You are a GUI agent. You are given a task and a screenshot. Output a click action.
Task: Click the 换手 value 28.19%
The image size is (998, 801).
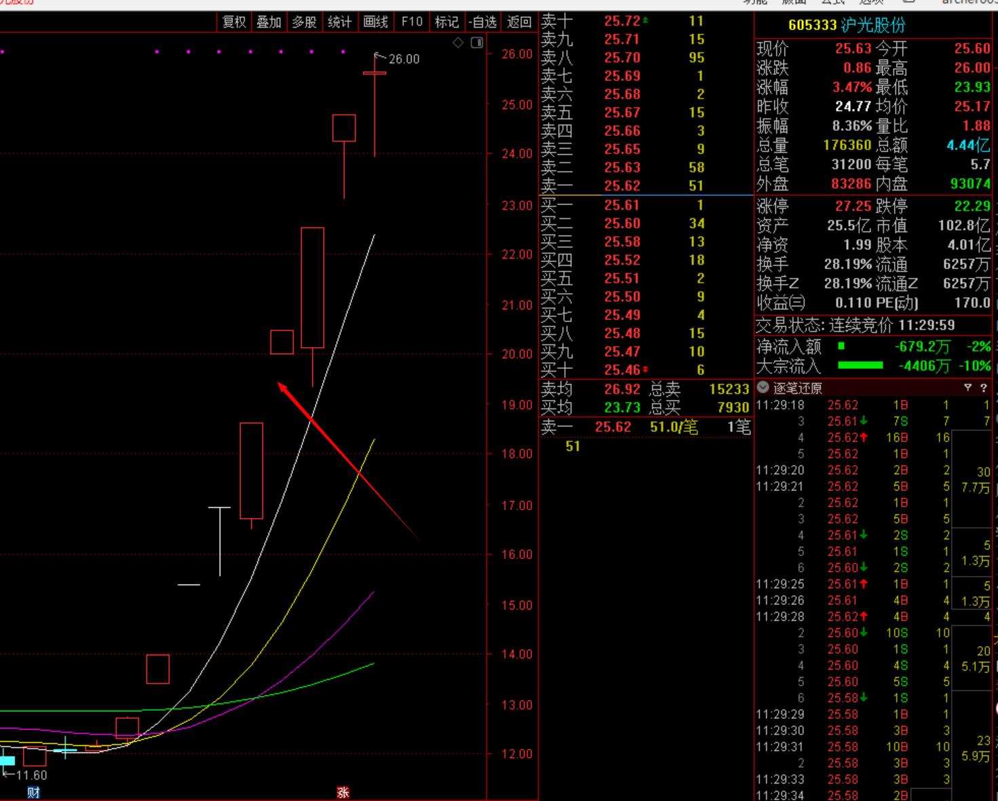click(x=848, y=265)
